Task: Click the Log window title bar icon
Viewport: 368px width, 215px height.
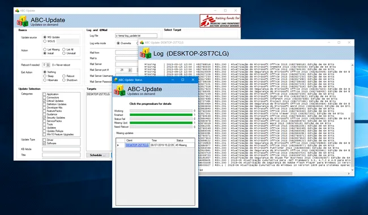Action: (x=142, y=42)
